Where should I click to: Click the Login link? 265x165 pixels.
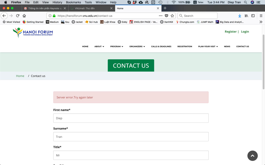pos(245,32)
